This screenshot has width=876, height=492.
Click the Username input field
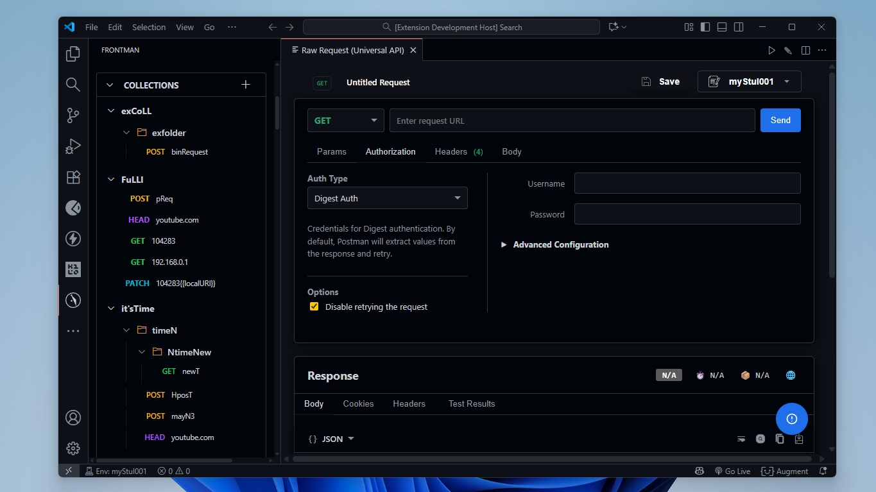click(687, 183)
